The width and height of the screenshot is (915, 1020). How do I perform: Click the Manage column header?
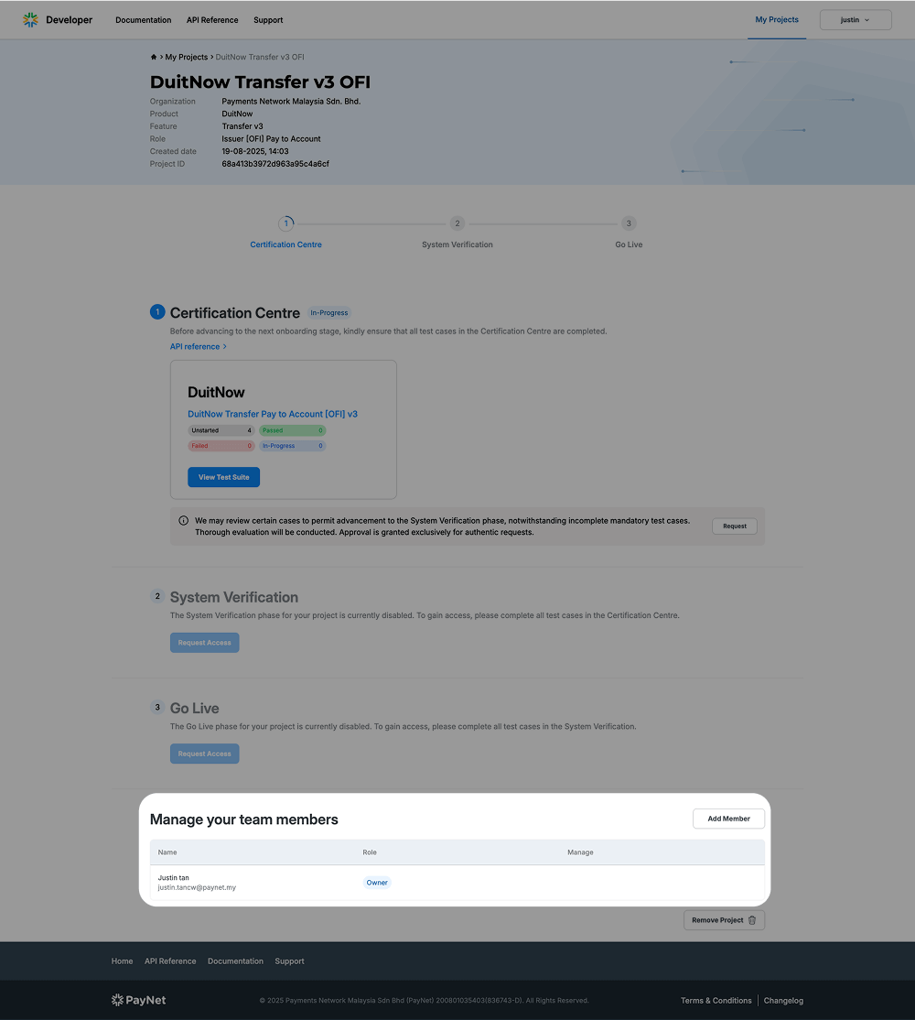pos(580,852)
